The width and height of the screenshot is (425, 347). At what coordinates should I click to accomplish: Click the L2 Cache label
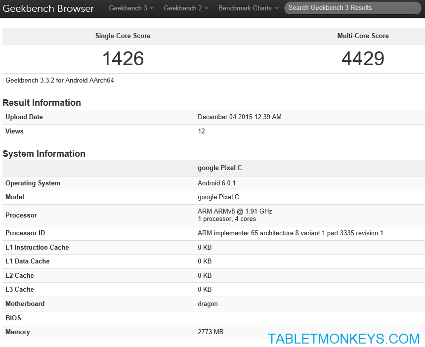point(19,275)
